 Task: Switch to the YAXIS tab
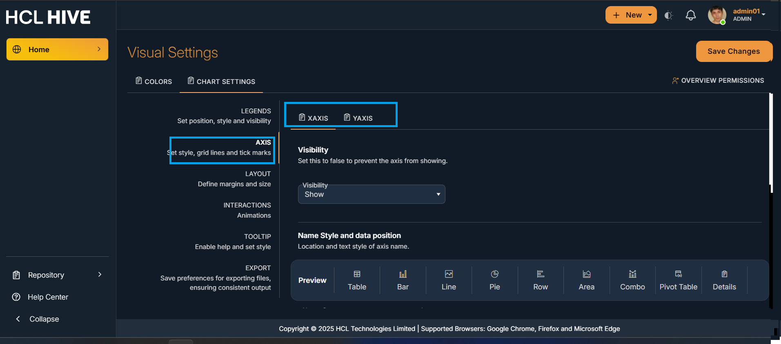tap(358, 118)
